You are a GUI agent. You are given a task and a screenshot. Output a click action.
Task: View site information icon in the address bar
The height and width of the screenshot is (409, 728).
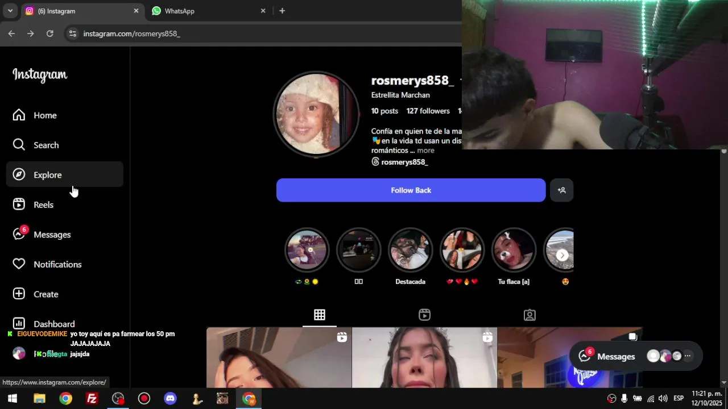coord(72,34)
